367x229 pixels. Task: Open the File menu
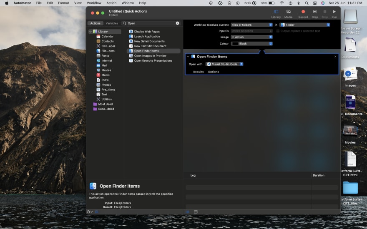(x=39, y=3)
